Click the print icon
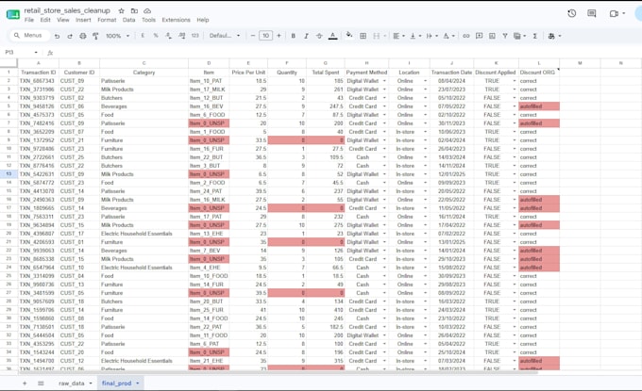The height and width of the screenshot is (391, 642). (83, 36)
